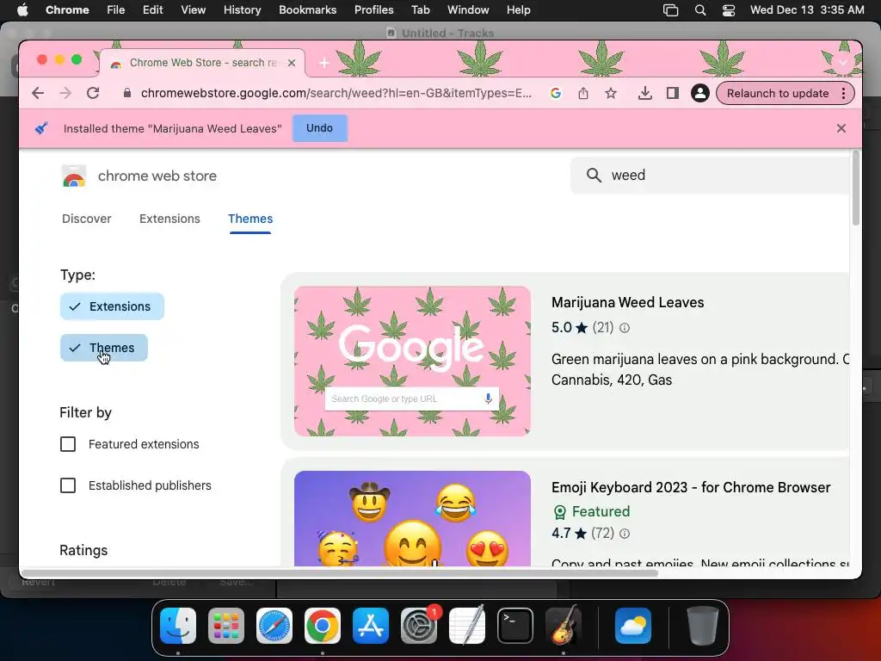Open App Store from the dock
This screenshot has height=661, width=881.
tap(371, 626)
